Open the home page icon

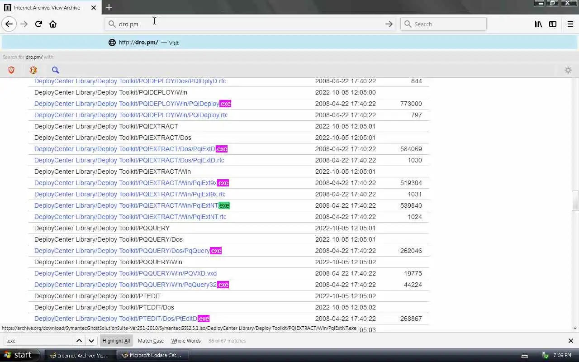point(53,24)
